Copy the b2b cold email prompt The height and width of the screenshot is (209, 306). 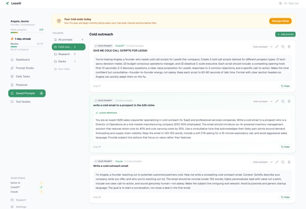click(285, 147)
